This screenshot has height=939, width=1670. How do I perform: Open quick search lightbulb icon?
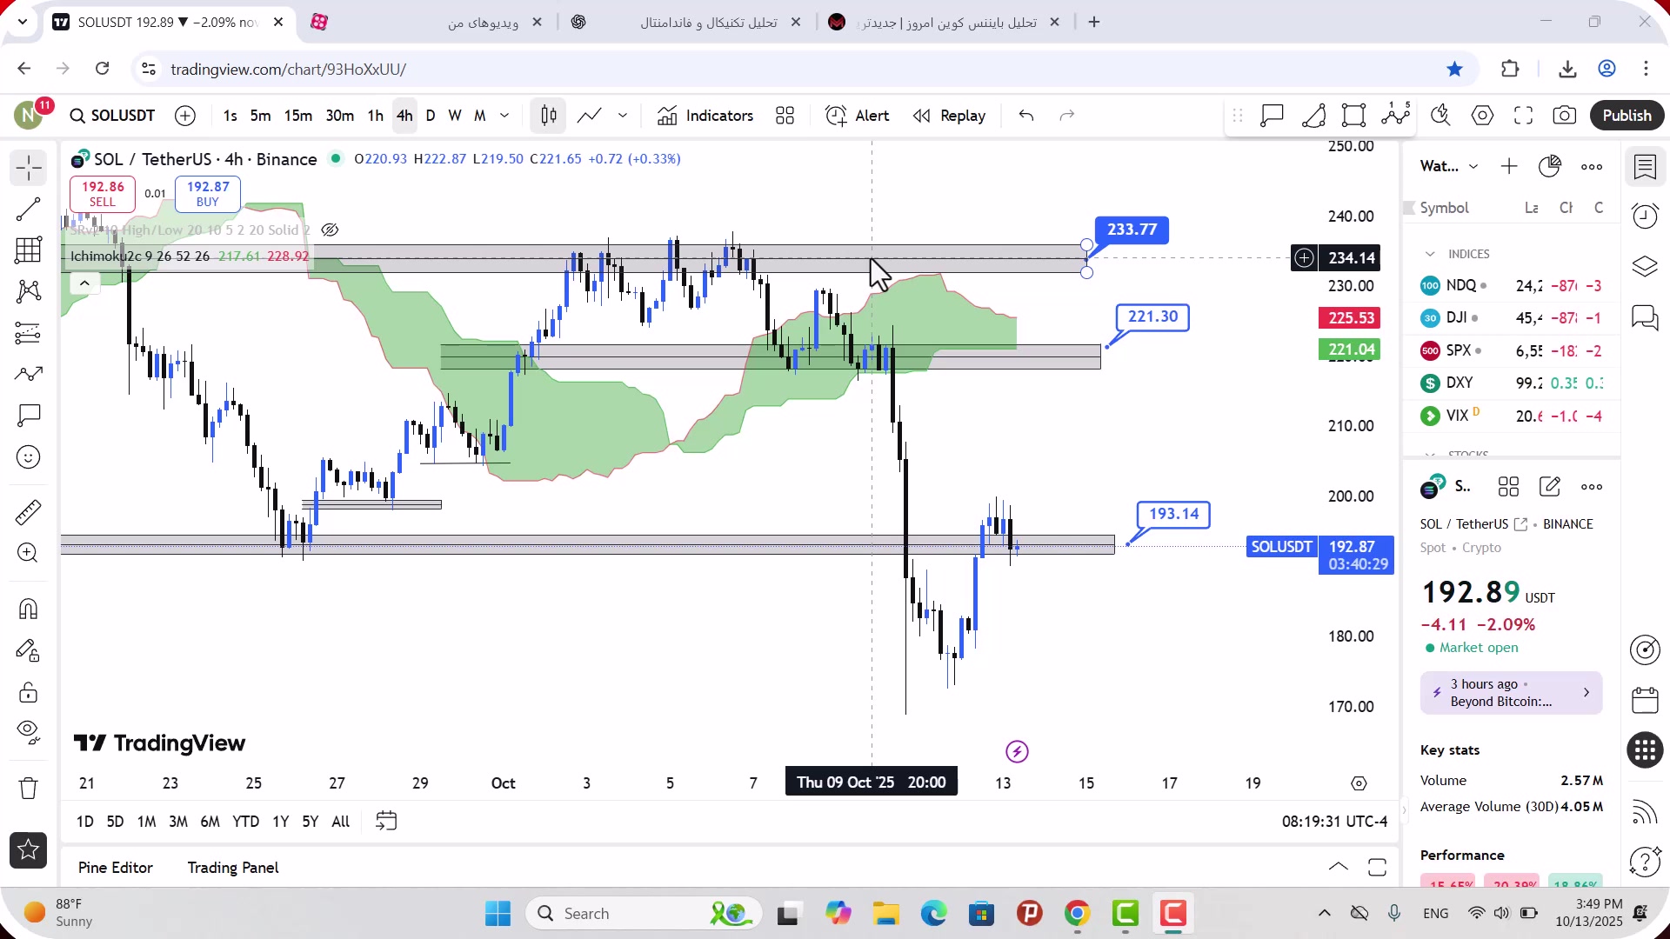click(1440, 116)
